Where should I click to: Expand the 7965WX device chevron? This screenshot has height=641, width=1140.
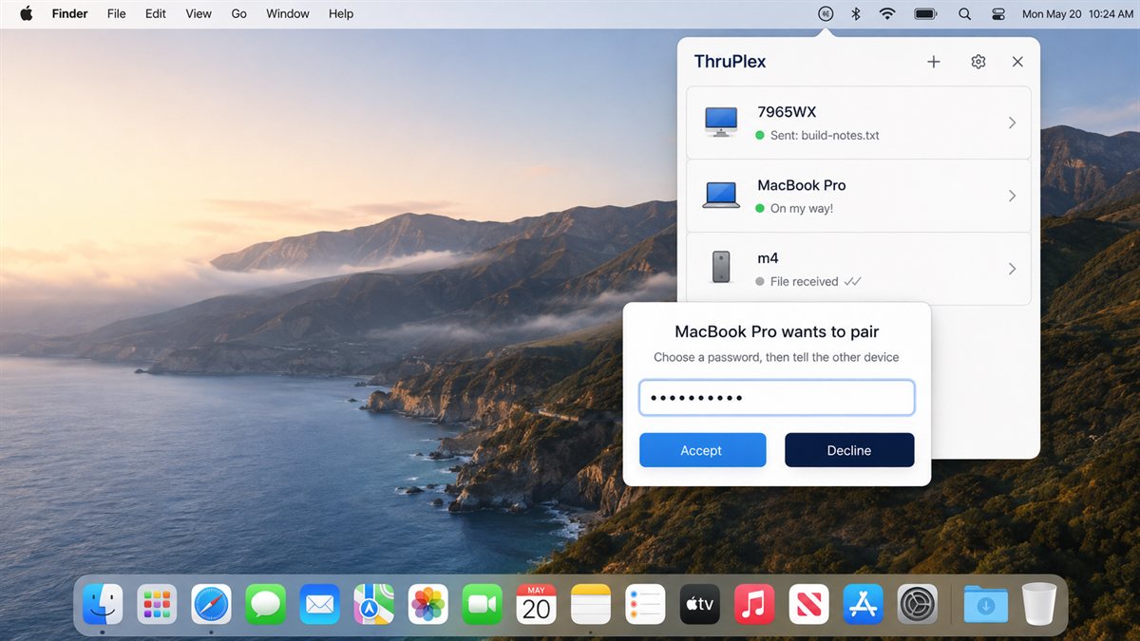point(1012,123)
